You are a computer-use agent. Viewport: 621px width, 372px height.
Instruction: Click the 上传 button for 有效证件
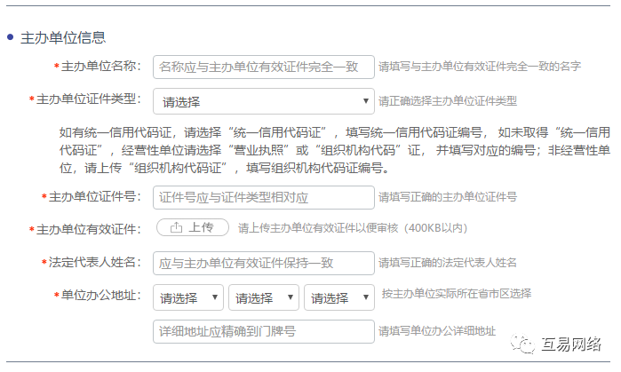click(193, 227)
